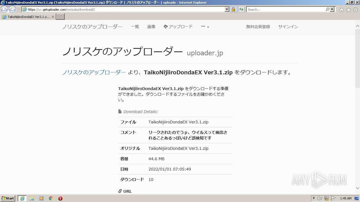Open Favorites star icon
360x202 pixels.
348,10
